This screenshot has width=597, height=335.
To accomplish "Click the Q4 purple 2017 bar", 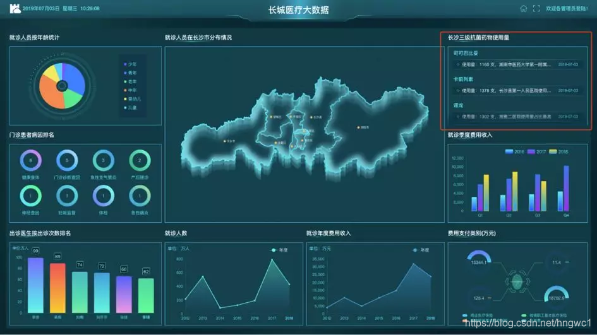I will tap(566, 188).
